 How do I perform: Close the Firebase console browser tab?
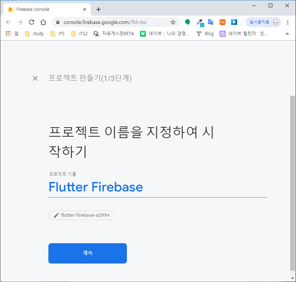85,9
